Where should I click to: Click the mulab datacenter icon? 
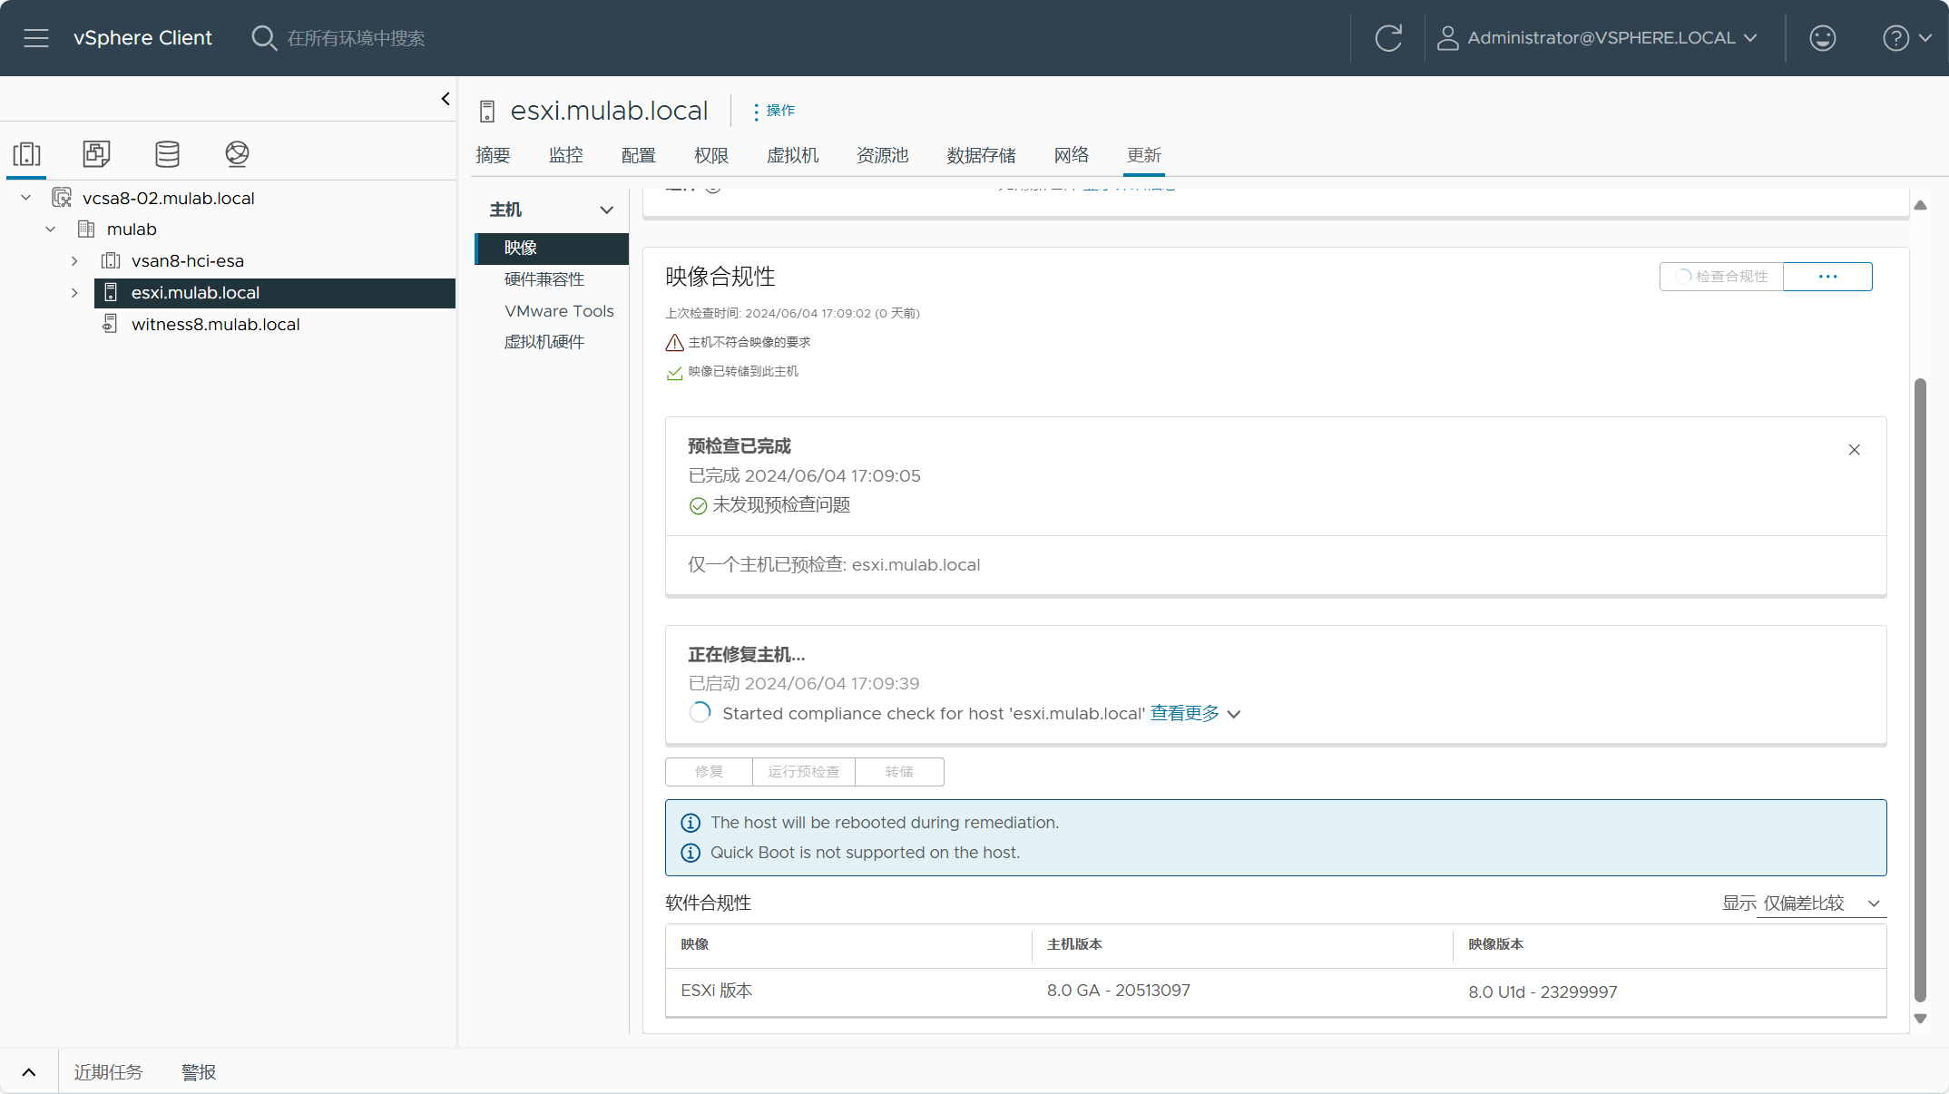(x=86, y=229)
